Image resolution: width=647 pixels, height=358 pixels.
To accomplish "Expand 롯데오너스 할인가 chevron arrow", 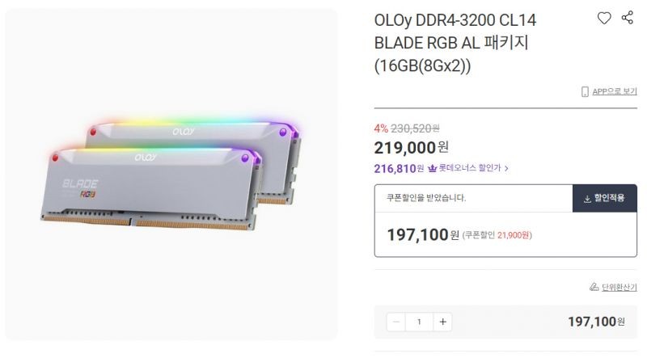I will 506,168.
